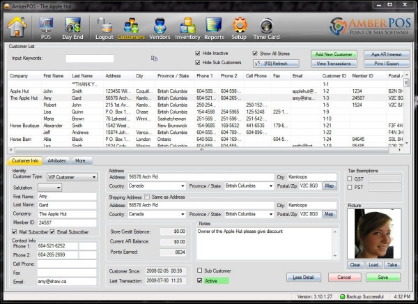Expand the Customer Type dropdown

click(x=94, y=177)
